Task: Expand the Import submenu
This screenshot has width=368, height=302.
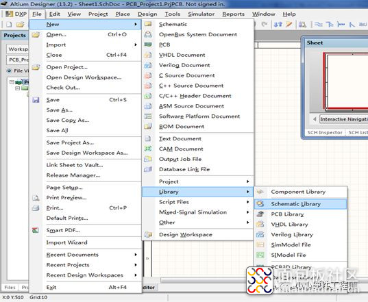Action: pyautogui.click(x=136, y=45)
